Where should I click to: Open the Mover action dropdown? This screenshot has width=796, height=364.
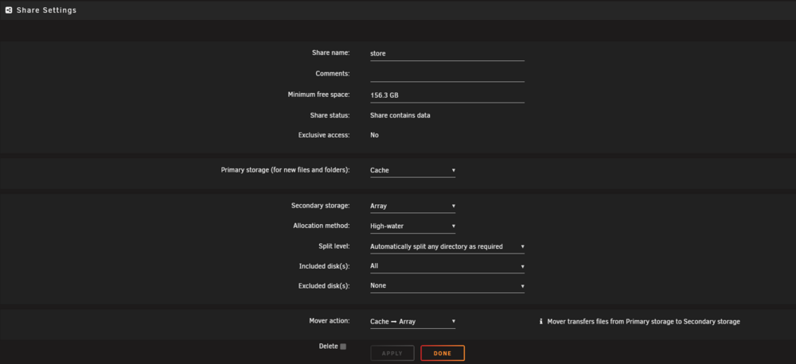coord(412,321)
